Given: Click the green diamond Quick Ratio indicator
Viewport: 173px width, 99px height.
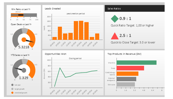Looking at the screenshot, I should click(x=115, y=19).
